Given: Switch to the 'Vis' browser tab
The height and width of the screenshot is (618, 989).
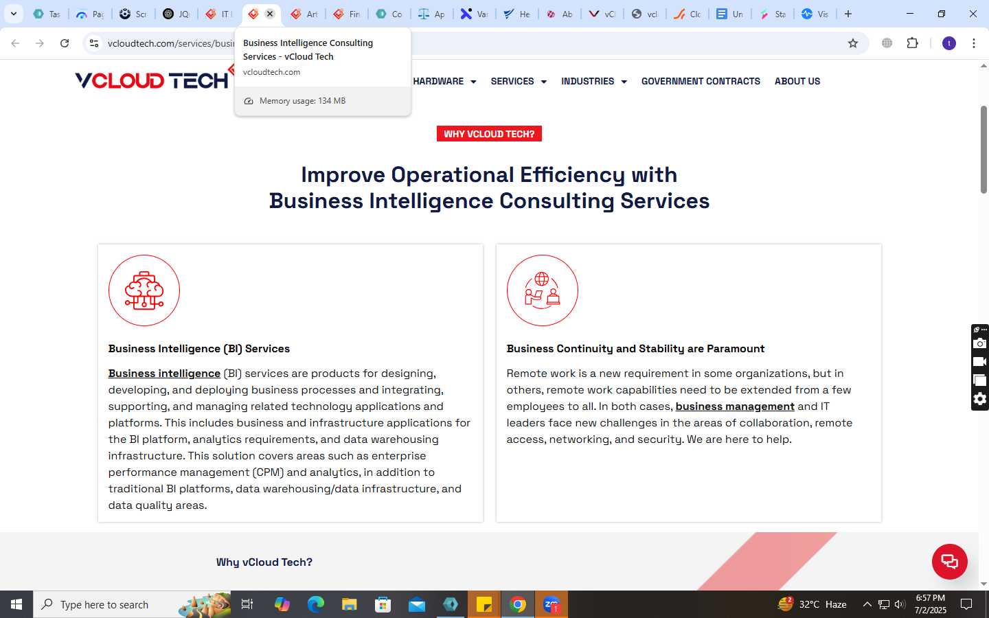Looking at the screenshot, I should click(x=815, y=14).
